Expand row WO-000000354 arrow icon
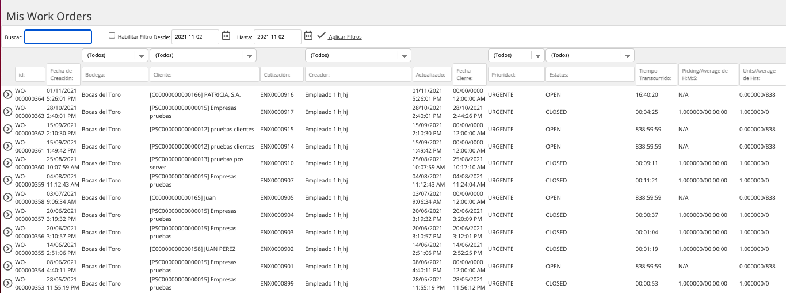Screen dimensions: 786x293 point(7,266)
